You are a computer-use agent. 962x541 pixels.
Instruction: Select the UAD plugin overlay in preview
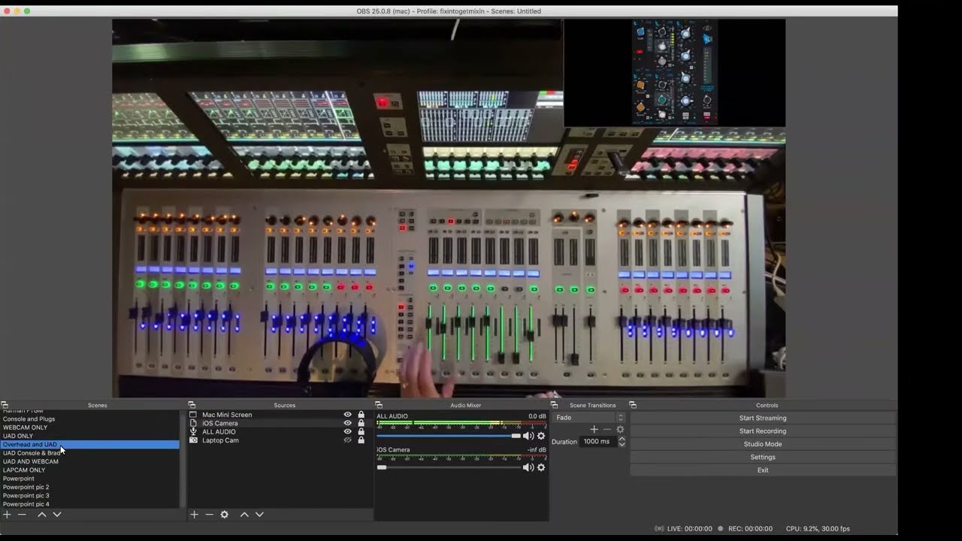pyautogui.click(x=674, y=73)
